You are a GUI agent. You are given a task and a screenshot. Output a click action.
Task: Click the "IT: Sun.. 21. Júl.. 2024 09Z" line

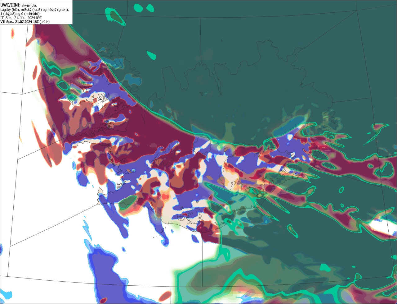click(21, 18)
